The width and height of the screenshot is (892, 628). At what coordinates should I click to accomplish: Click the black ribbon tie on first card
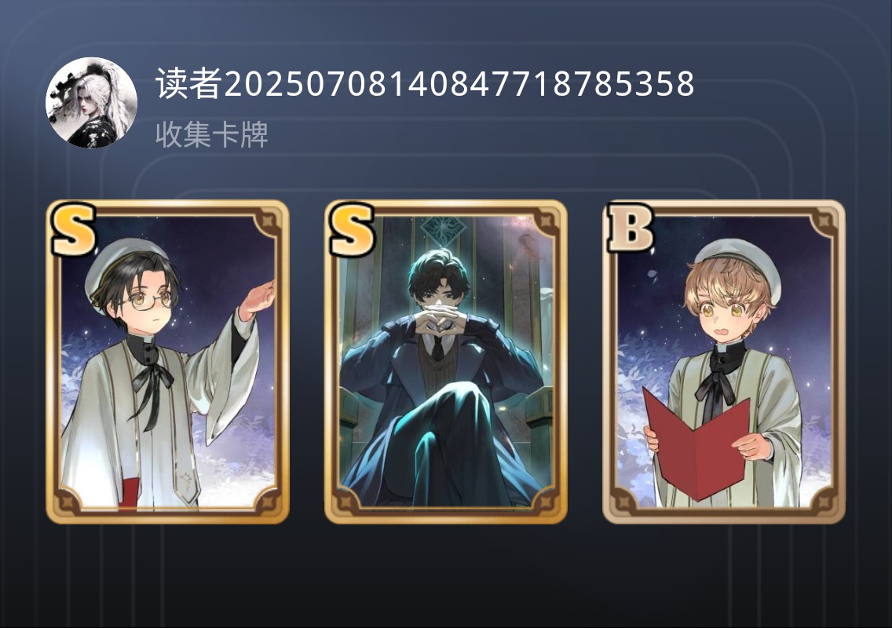151,392
